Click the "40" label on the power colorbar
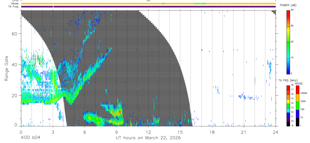Viewport: 310px width, 143px height. pos(292,10)
